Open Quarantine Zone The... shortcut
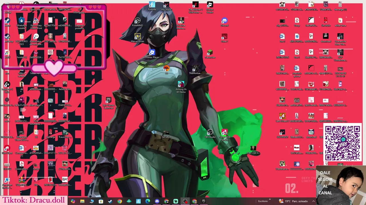Image resolution: width=366 pixels, height=205 pixels. pyautogui.click(x=340, y=39)
